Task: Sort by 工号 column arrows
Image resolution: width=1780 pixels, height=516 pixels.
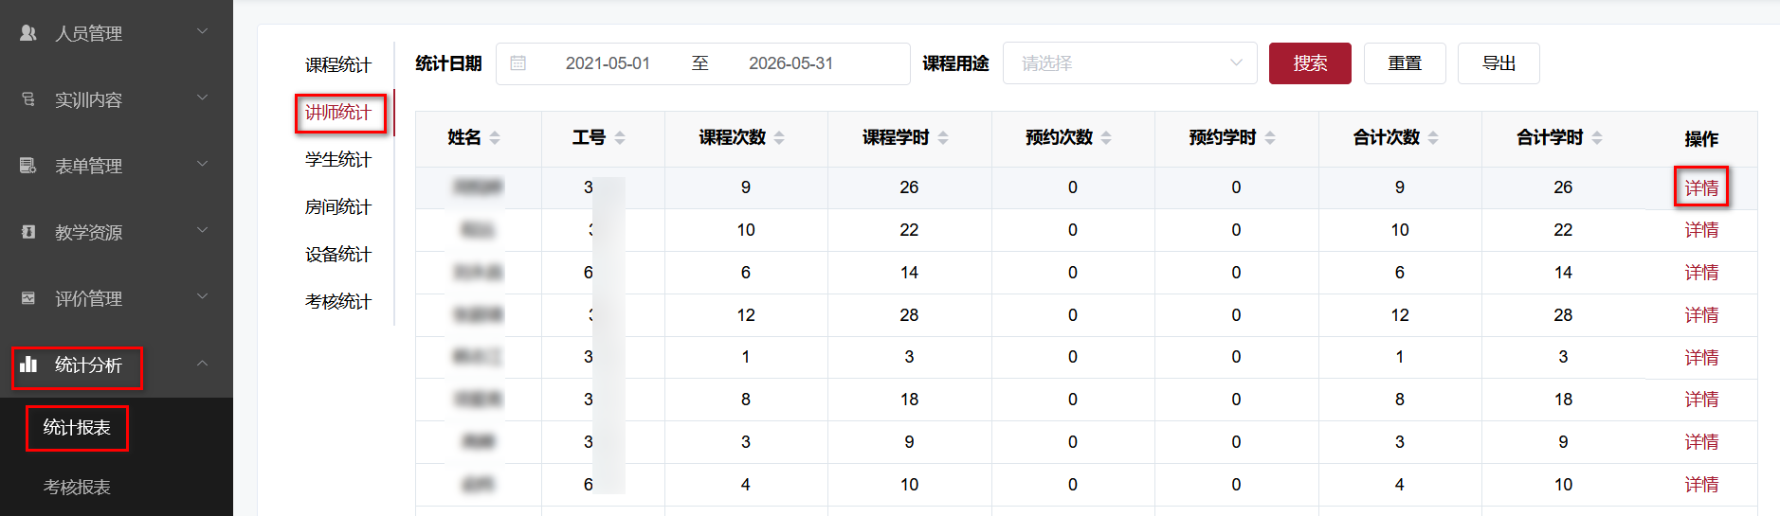Action: coord(620,138)
